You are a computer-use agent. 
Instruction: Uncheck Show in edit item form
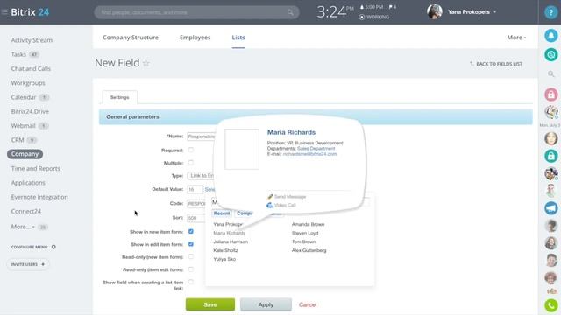pyautogui.click(x=191, y=244)
